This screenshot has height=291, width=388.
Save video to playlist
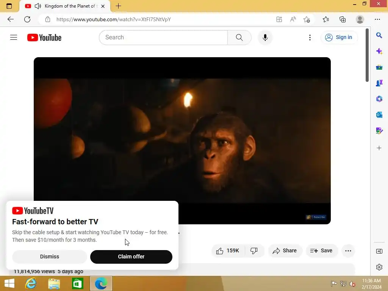(321, 251)
